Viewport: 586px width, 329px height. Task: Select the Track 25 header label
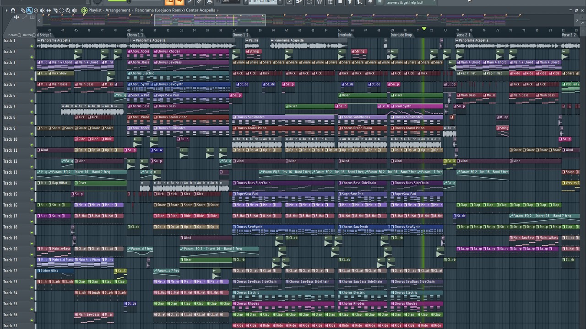(10, 304)
